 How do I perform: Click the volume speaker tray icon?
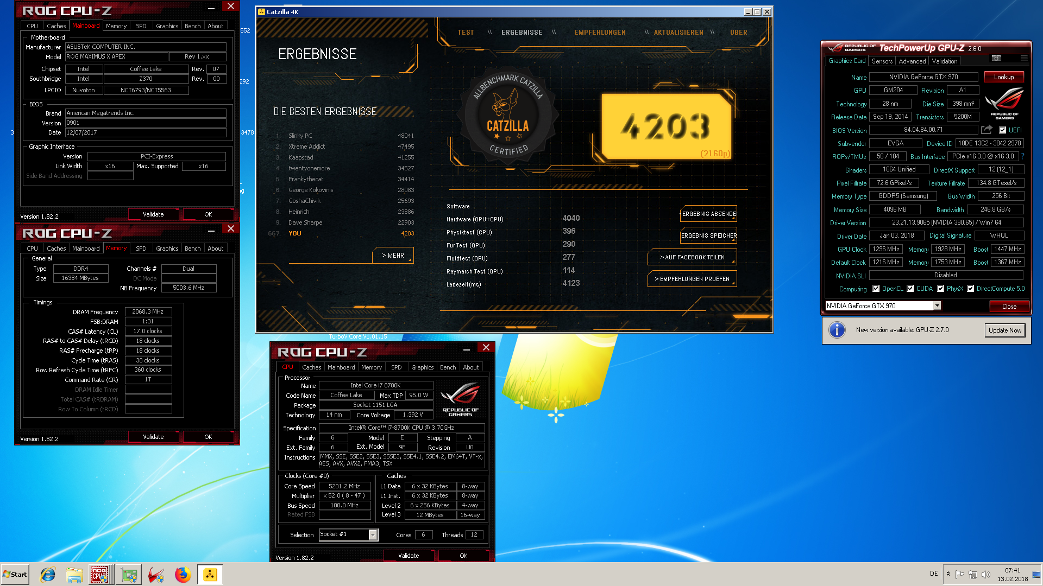pos(985,574)
